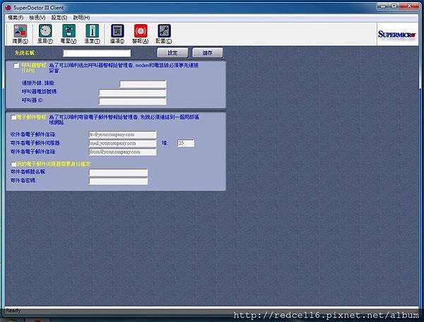The image size is (424, 322).
Task: Close the SuperDoctor III Client window
Action: [x=409, y=6]
